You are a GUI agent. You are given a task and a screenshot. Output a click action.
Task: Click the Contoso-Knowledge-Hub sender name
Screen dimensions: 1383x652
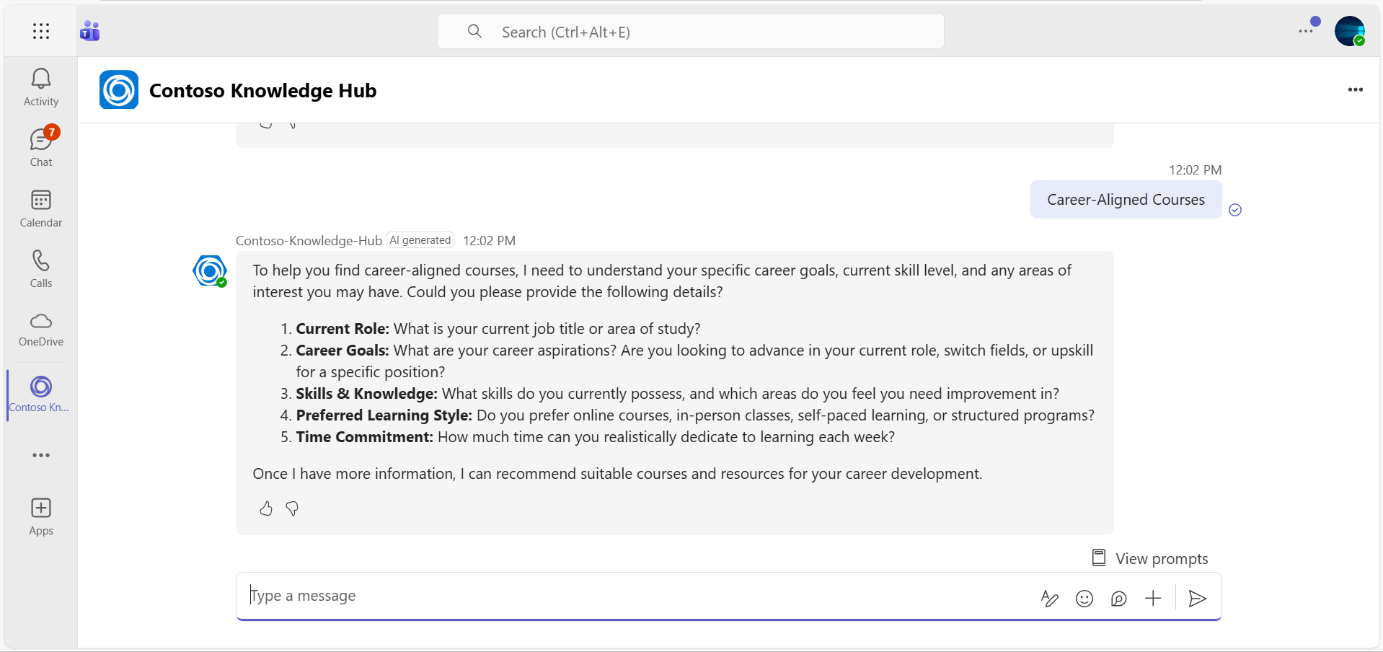pyautogui.click(x=309, y=241)
